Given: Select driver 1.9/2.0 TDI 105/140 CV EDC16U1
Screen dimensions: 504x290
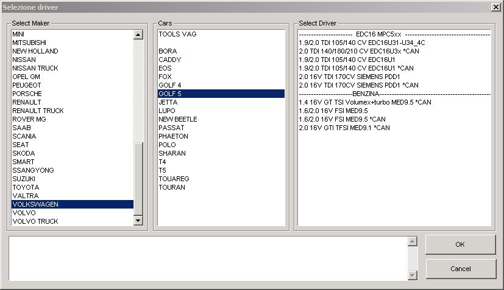Looking at the screenshot, I should (394, 60).
